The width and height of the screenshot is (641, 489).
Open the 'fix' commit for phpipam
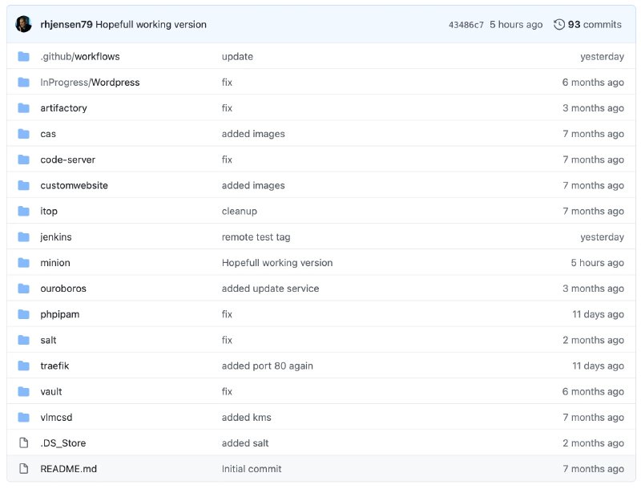point(227,314)
